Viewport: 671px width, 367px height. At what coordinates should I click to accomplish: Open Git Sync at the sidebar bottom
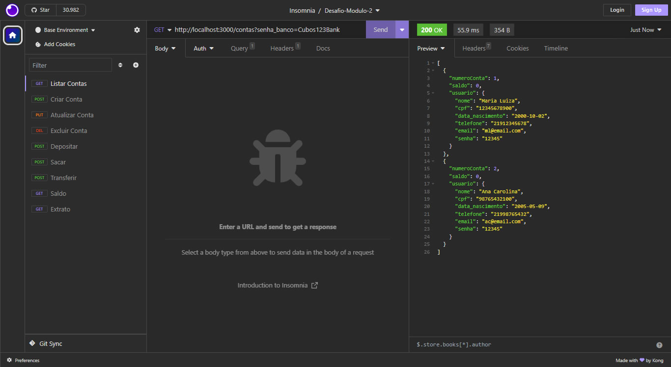(x=47, y=343)
